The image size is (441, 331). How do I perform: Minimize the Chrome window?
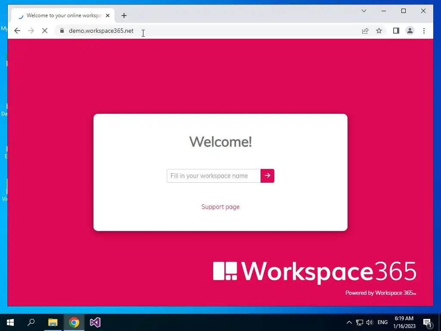point(384,11)
